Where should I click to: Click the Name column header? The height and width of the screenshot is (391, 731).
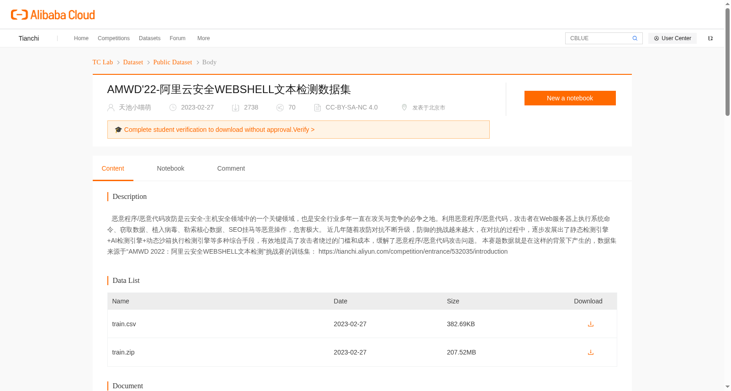pos(121,301)
